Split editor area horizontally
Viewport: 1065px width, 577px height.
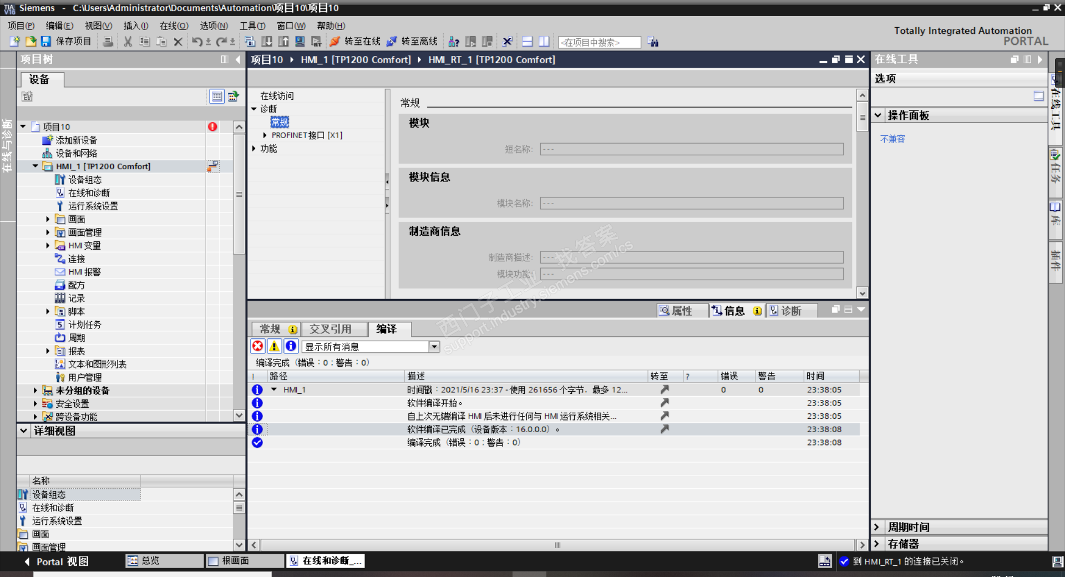coord(528,42)
